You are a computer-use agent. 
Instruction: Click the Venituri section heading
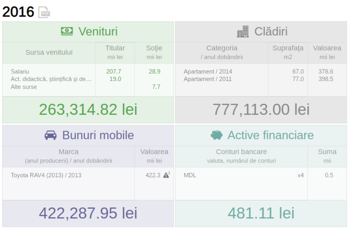coord(98,31)
